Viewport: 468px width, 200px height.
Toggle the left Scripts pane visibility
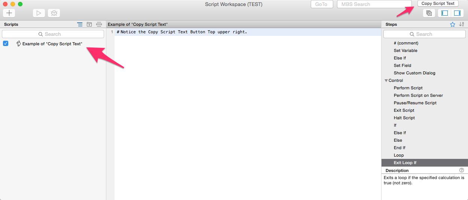445,13
